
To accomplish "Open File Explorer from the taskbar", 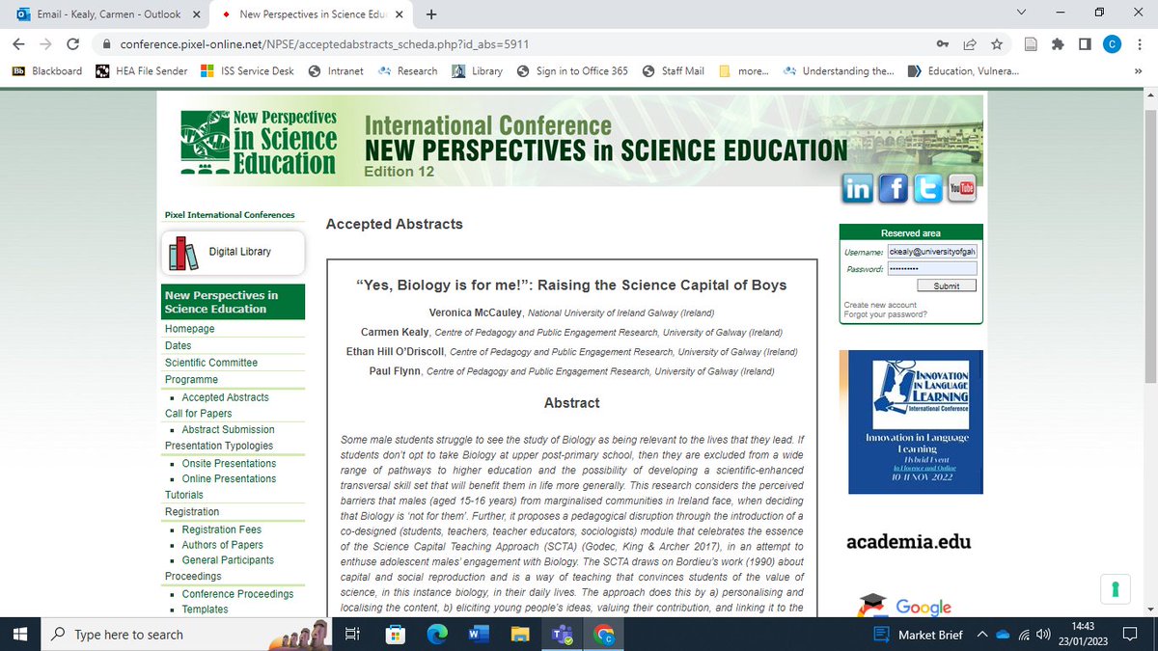I will click(x=521, y=634).
